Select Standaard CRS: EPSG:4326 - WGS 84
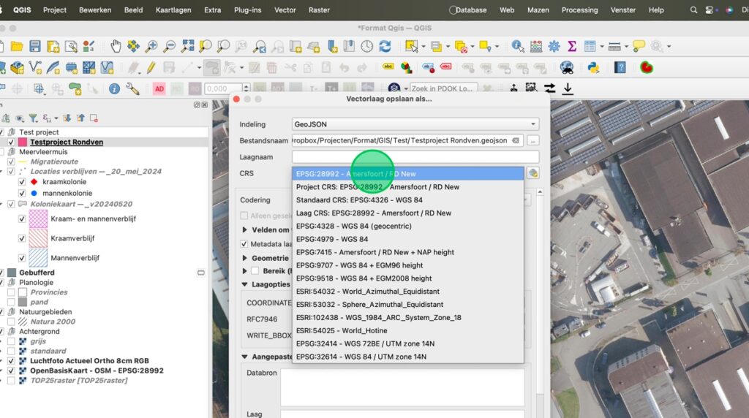 point(359,199)
